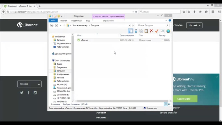Open Firefox URL history dropdown arrow
The width and height of the screenshot is (222, 125).
coord(133,12)
